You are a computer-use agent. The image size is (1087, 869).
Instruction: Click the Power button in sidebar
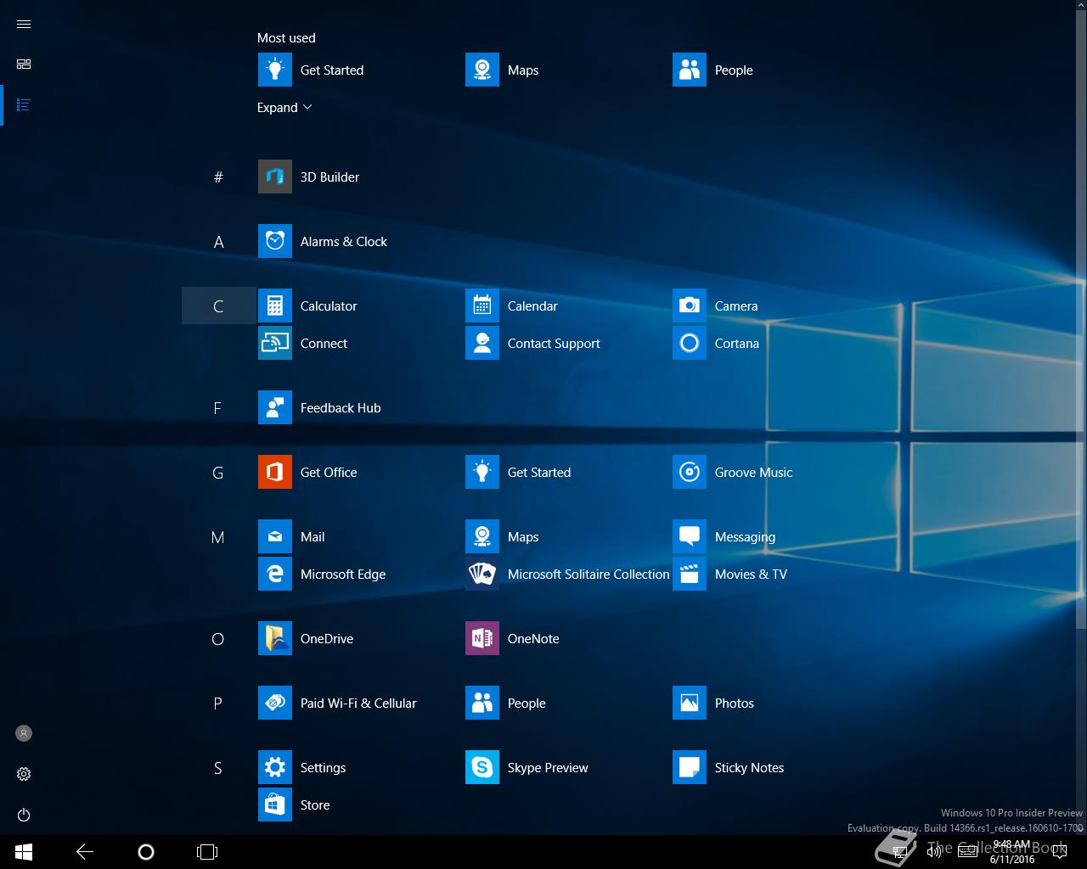point(24,815)
